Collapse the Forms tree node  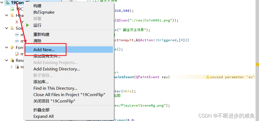[x=7, y=48]
